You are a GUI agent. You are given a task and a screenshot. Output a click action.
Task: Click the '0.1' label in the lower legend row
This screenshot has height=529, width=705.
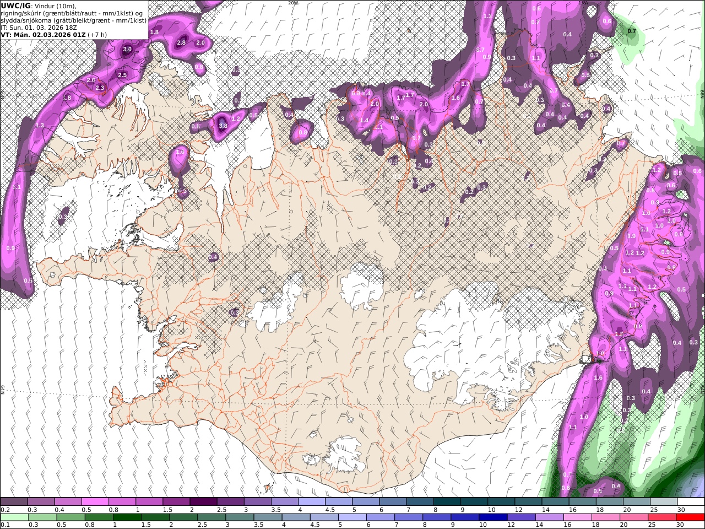pos(4,525)
